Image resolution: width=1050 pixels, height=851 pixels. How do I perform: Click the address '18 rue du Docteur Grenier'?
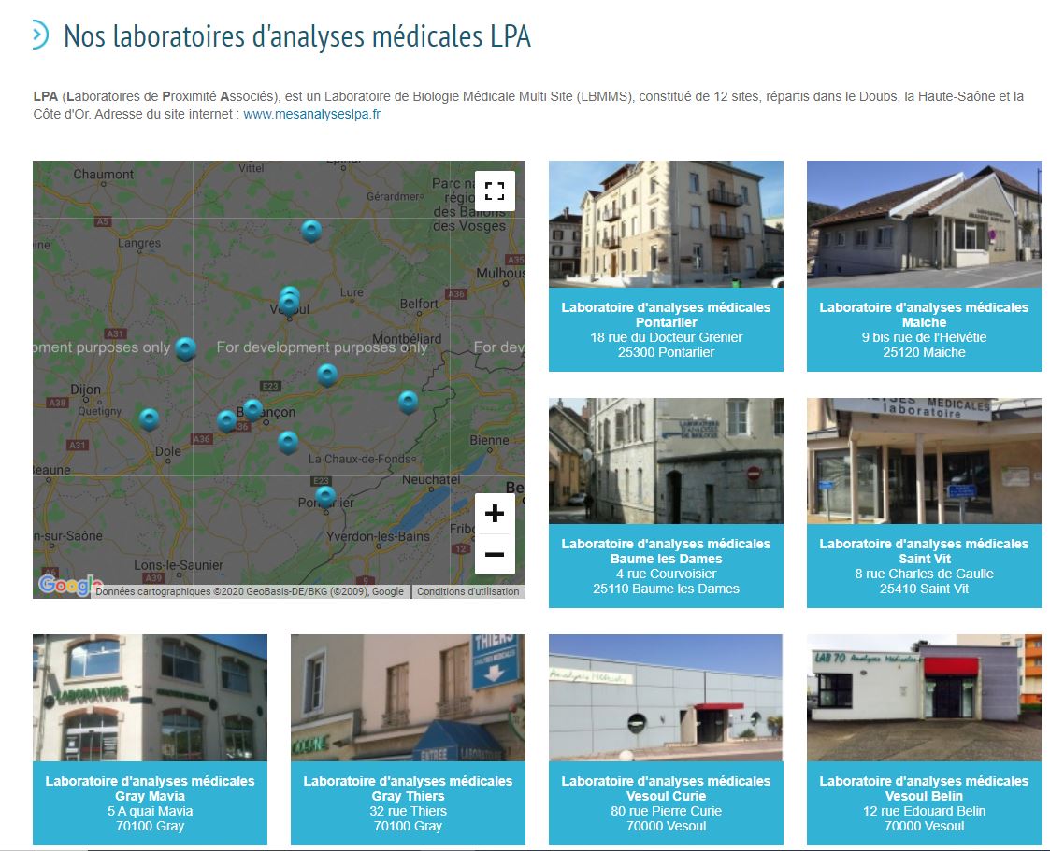point(666,337)
